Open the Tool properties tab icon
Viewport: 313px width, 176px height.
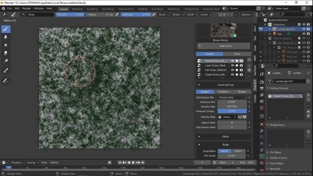click(262, 74)
